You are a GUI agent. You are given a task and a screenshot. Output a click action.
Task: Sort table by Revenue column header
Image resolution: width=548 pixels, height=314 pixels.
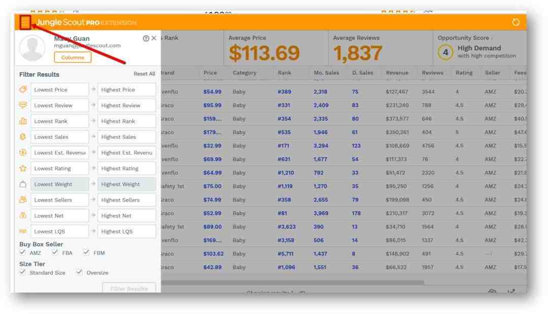point(397,73)
